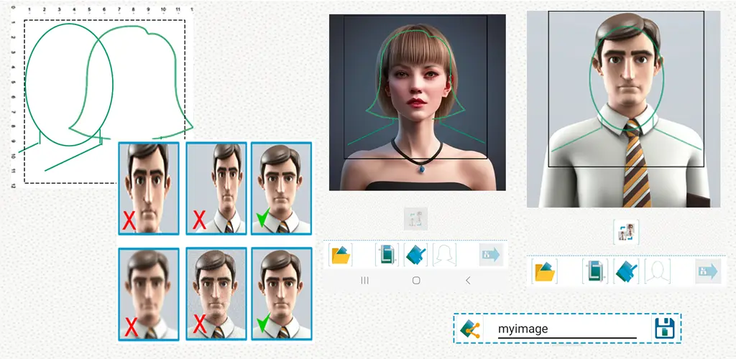
Task: Select bottom-row blurry face example with red X
Action: tap(149, 294)
